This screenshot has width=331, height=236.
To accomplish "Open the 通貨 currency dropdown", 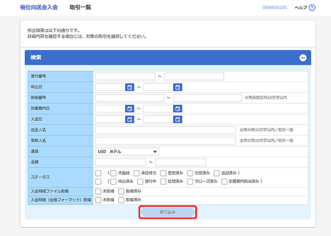I will (127, 152).
